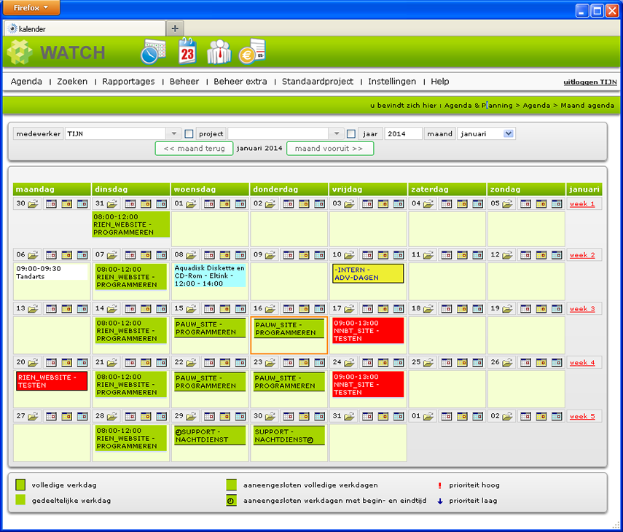
Task: Click the white calendar icon for day 11
Action: coord(447,255)
